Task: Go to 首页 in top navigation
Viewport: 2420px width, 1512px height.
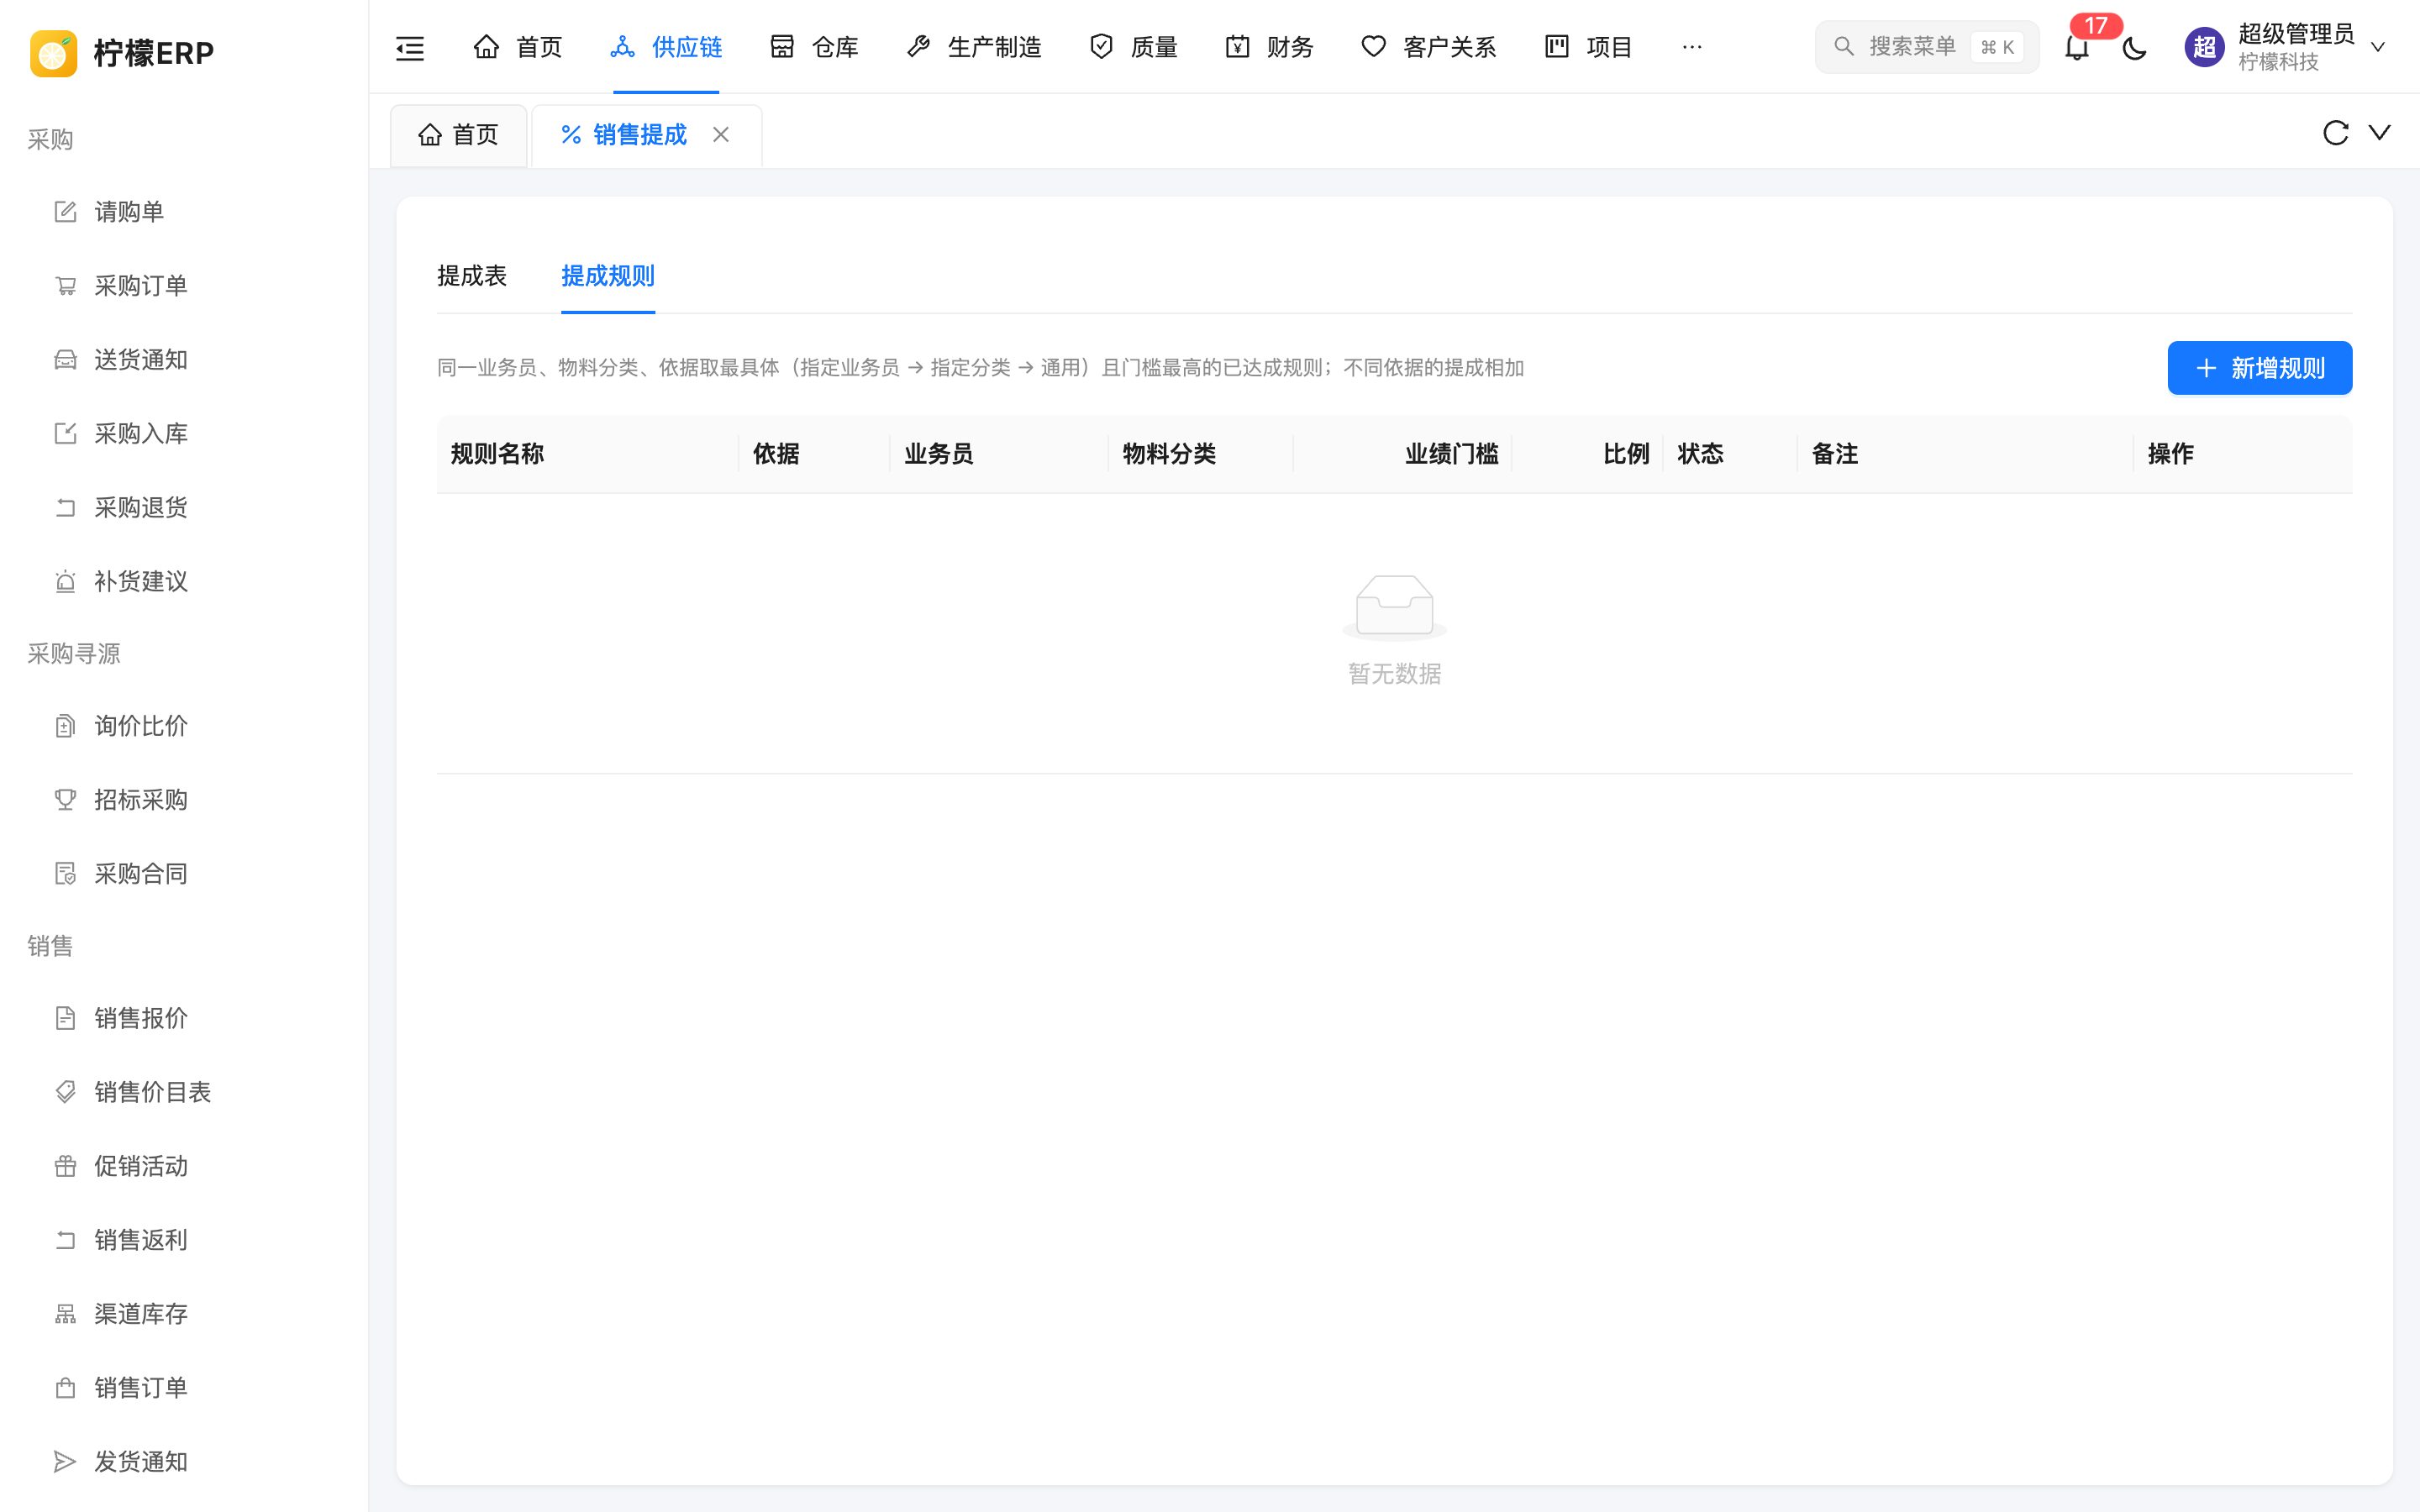Action: click(x=518, y=47)
